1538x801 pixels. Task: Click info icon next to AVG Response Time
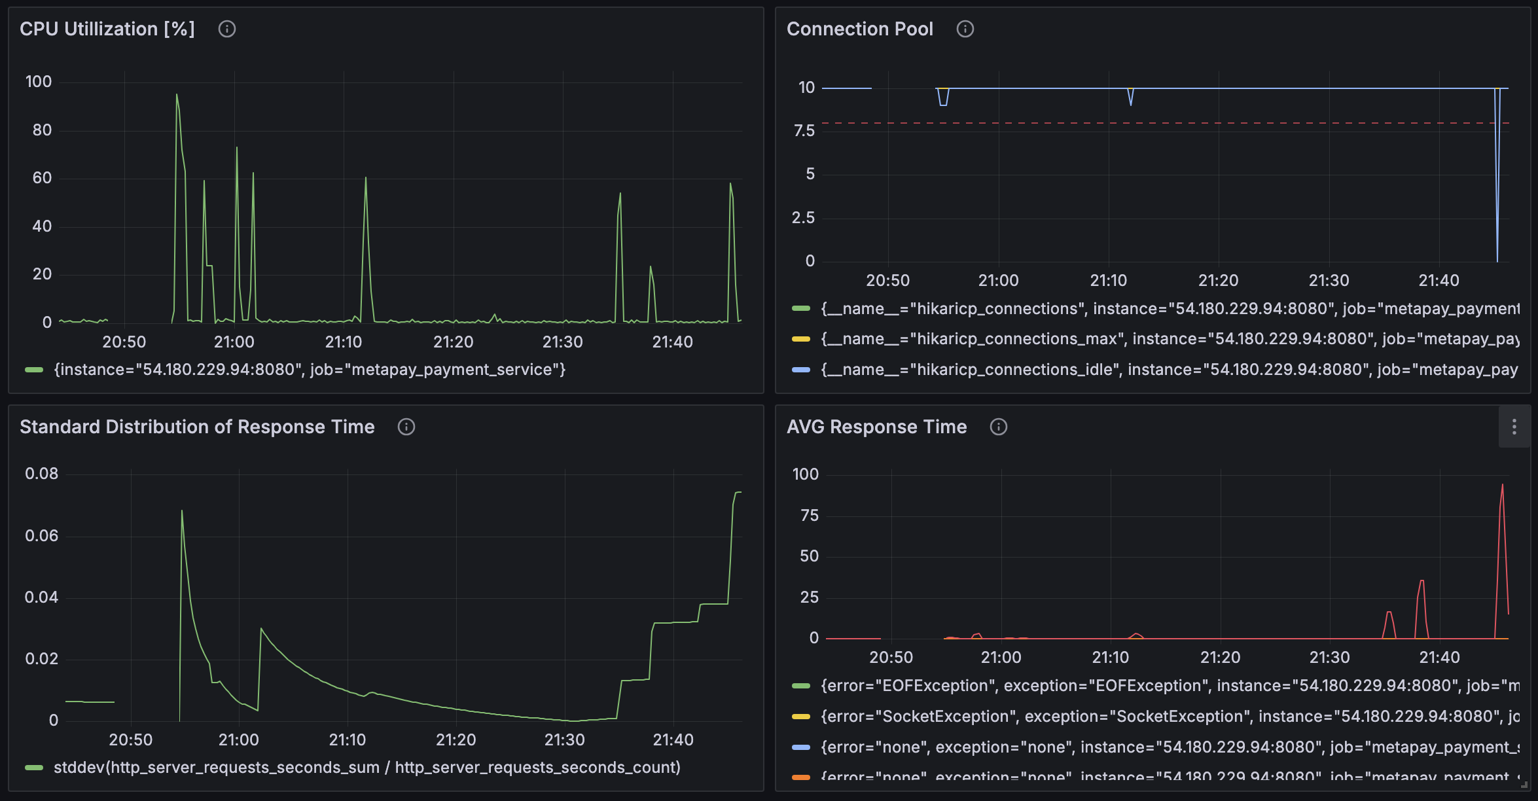(x=999, y=427)
